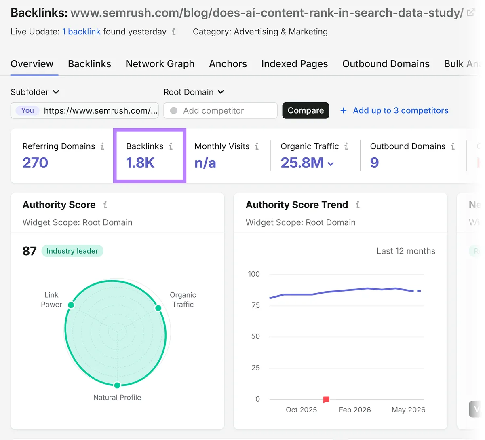
Task: Click the Last 12 months label
Action: pos(406,251)
